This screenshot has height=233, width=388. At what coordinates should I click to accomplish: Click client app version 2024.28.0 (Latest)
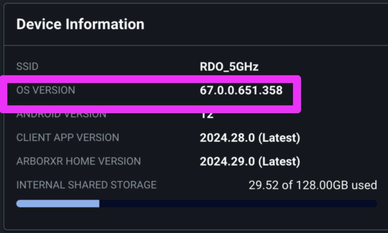250,138
